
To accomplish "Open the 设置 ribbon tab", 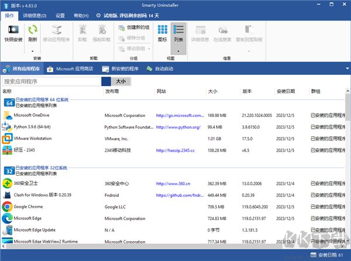I will point(60,16).
